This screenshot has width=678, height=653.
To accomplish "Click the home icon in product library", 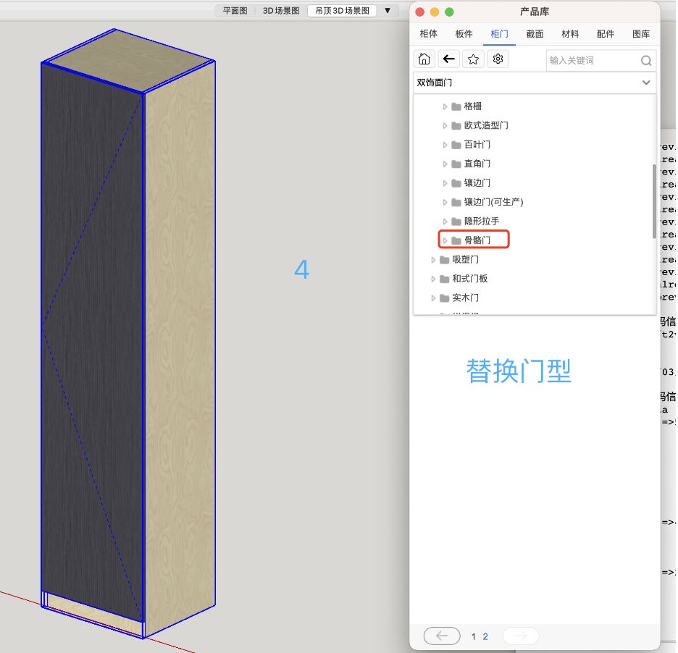I will (x=424, y=59).
